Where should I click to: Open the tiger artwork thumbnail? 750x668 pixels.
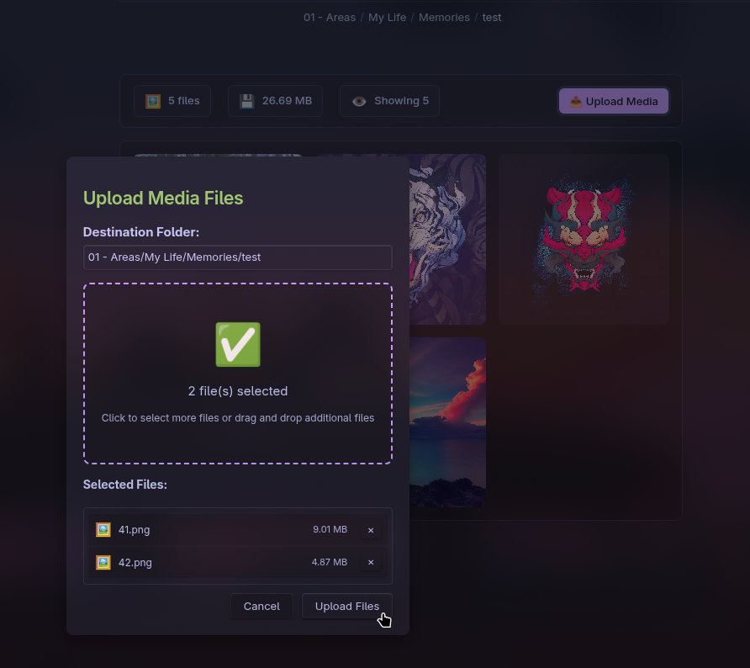pos(447,239)
